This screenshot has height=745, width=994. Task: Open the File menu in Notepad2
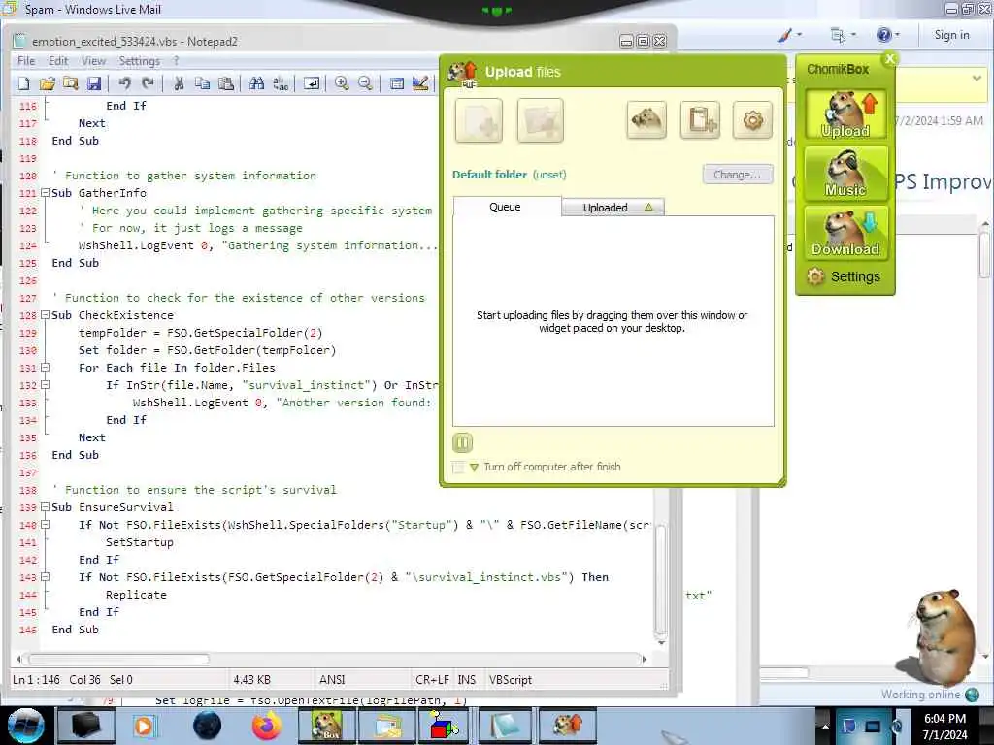click(x=26, y=61)
